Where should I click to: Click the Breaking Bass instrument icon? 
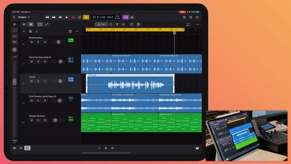point(71,40)
